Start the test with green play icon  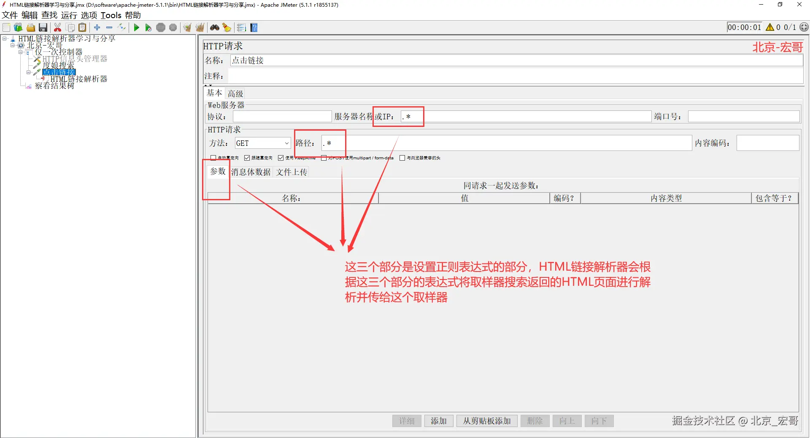(136, 28)
